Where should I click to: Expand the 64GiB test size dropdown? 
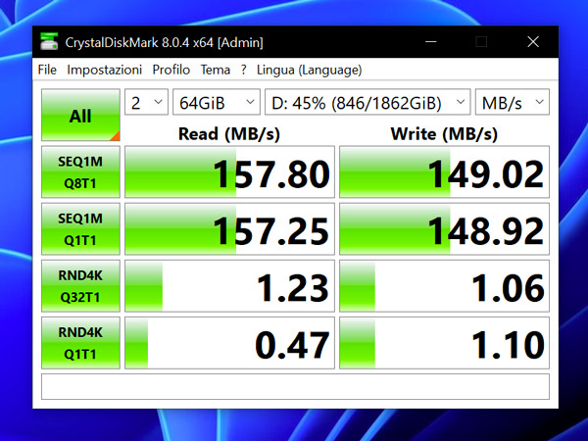click(x=217, y=102)
